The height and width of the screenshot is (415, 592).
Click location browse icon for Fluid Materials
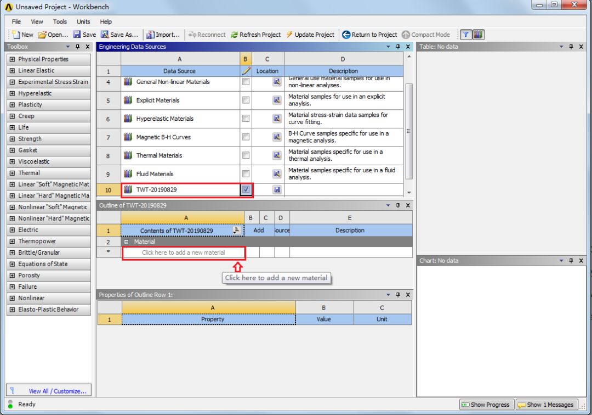(277, 173)
